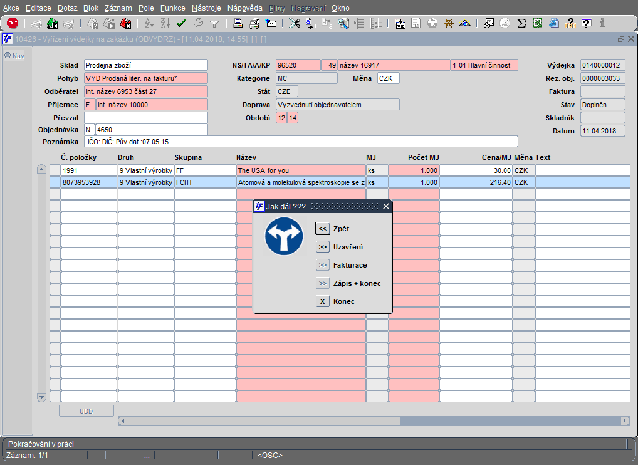638x465 pixels.
Task: Select the row marker for item 1991
Action: (55, 170)
